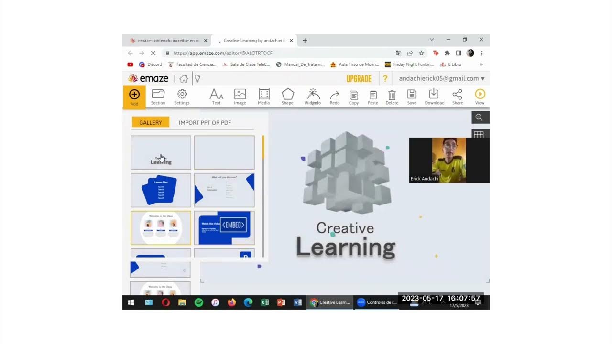The width and height of the screenshot is (612, 344).
Task: Click the Download icon
Action: click(434, 97)
